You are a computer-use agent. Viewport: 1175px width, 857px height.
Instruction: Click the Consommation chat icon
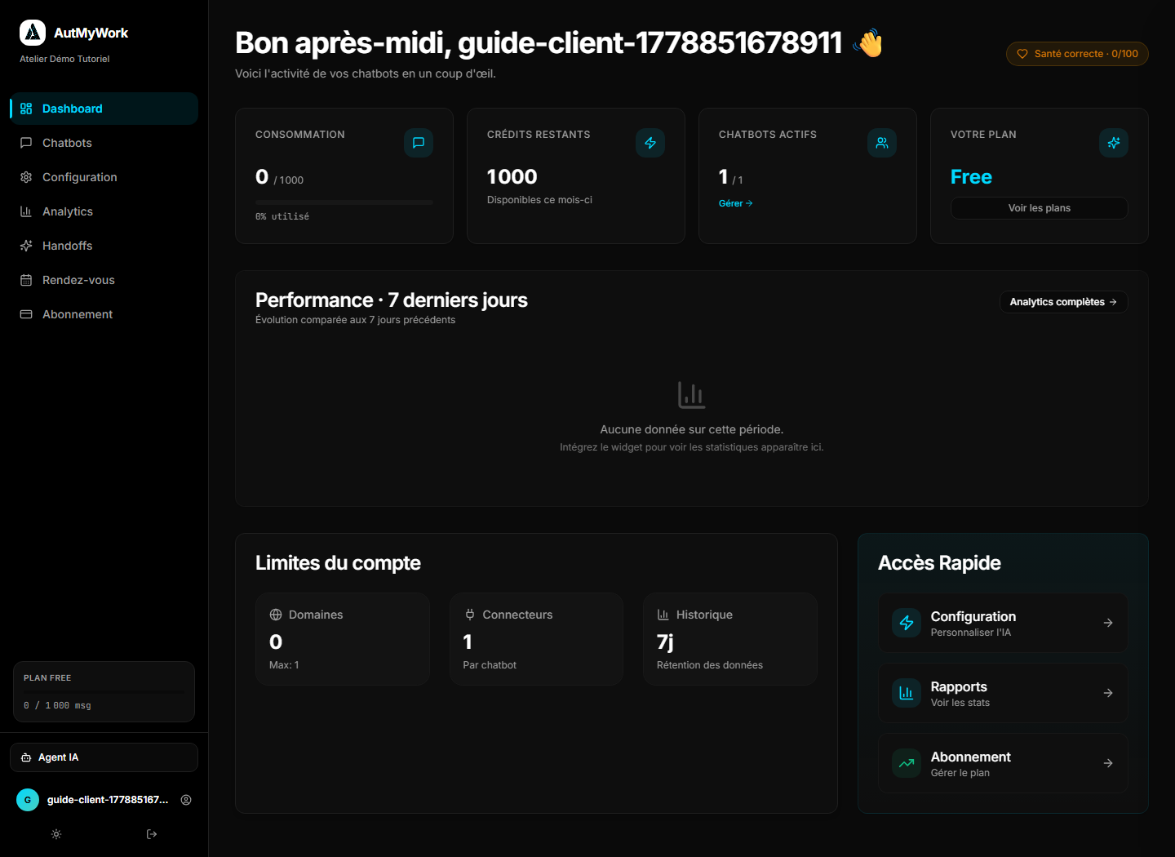(419, 143)
